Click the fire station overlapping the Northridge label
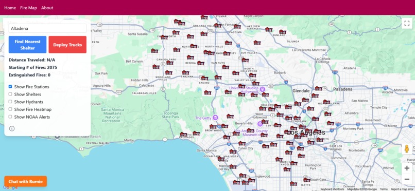Image resolution: width=415 pixels, height=191 pixels. [194, 46]
